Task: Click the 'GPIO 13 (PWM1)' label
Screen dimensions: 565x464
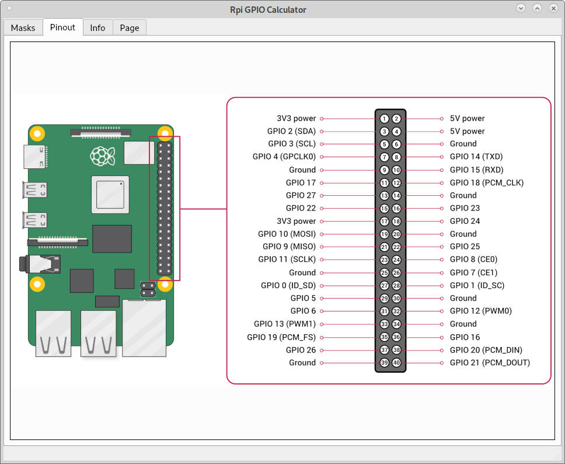Action: (x=285, y=324)
